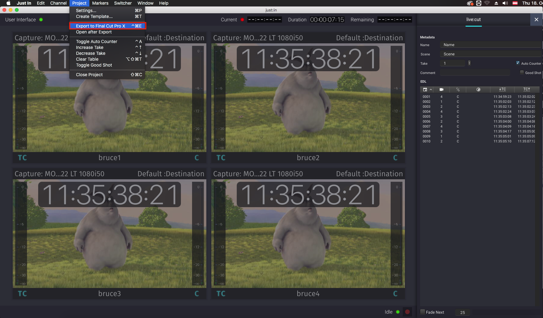This screenshot has width=543, height=318.
Task: Click the TC out column header
Action: click(x=527, y=89)
